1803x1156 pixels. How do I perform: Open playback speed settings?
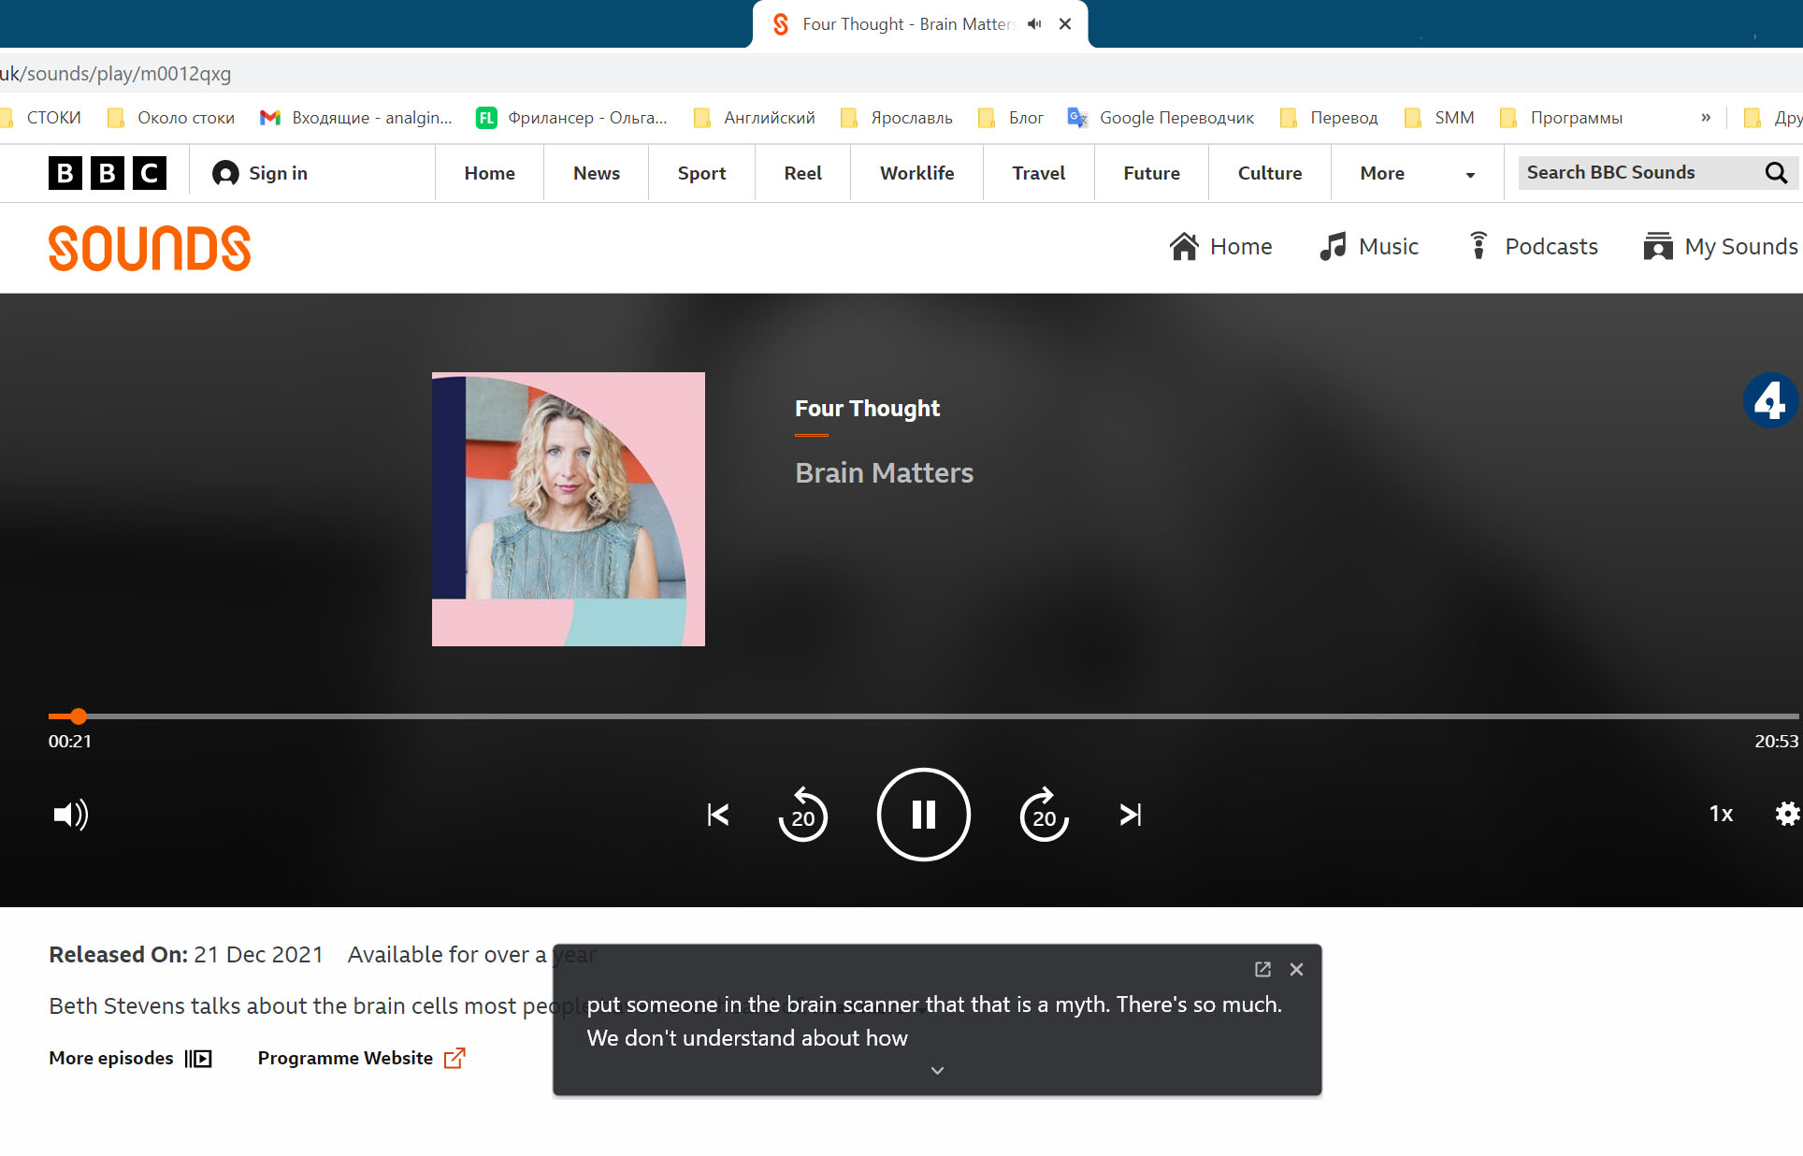click(1719, 813)
